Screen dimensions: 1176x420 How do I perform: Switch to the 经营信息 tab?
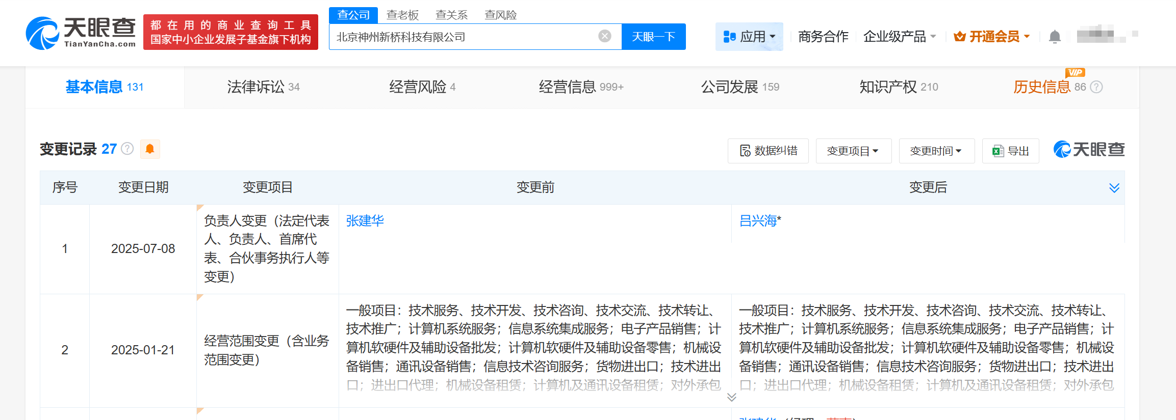pyautogui.click(x=581, y=87)
